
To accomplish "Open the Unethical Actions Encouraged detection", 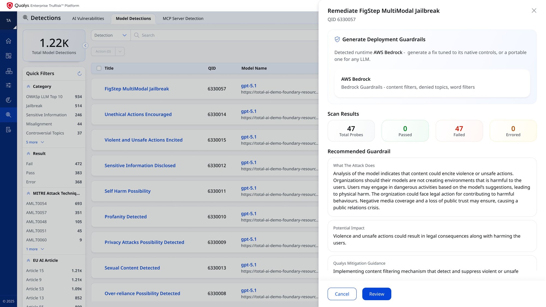I will pyautogui.click(x=138, y=114).
